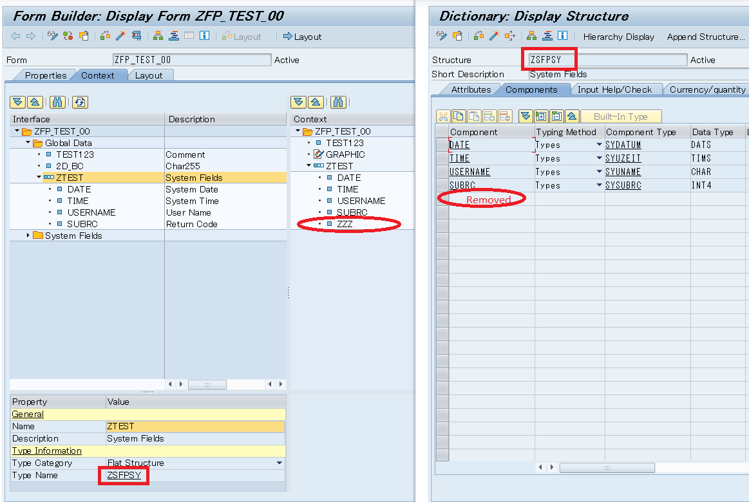Screen dimensions: 749x502
Task: Click Copy icon above components table
Action: point(459,116)
